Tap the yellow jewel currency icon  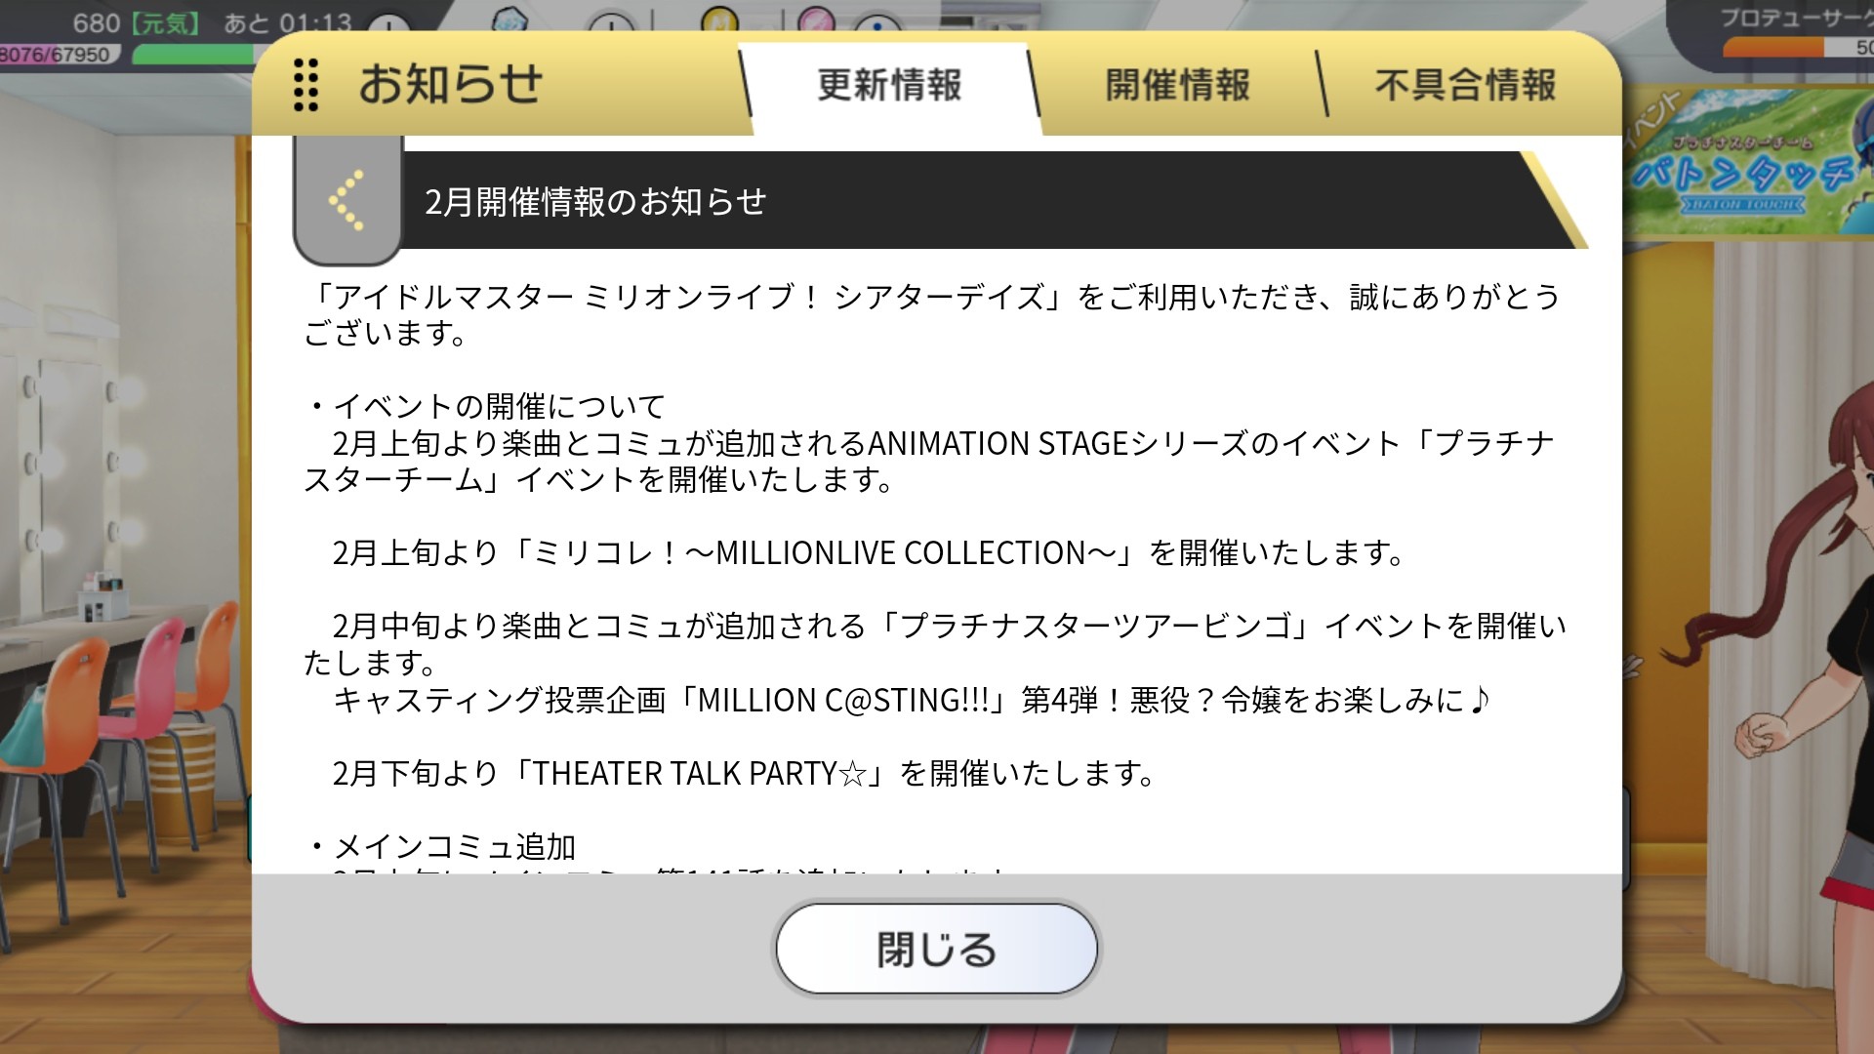719,18
